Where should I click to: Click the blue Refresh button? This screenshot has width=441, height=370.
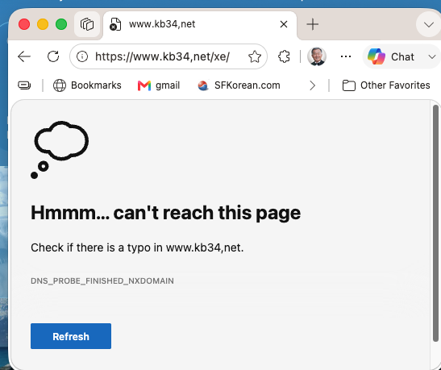[x=71, y=336]
